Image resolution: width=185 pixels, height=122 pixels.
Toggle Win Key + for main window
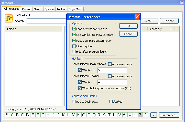pos(80,70)
